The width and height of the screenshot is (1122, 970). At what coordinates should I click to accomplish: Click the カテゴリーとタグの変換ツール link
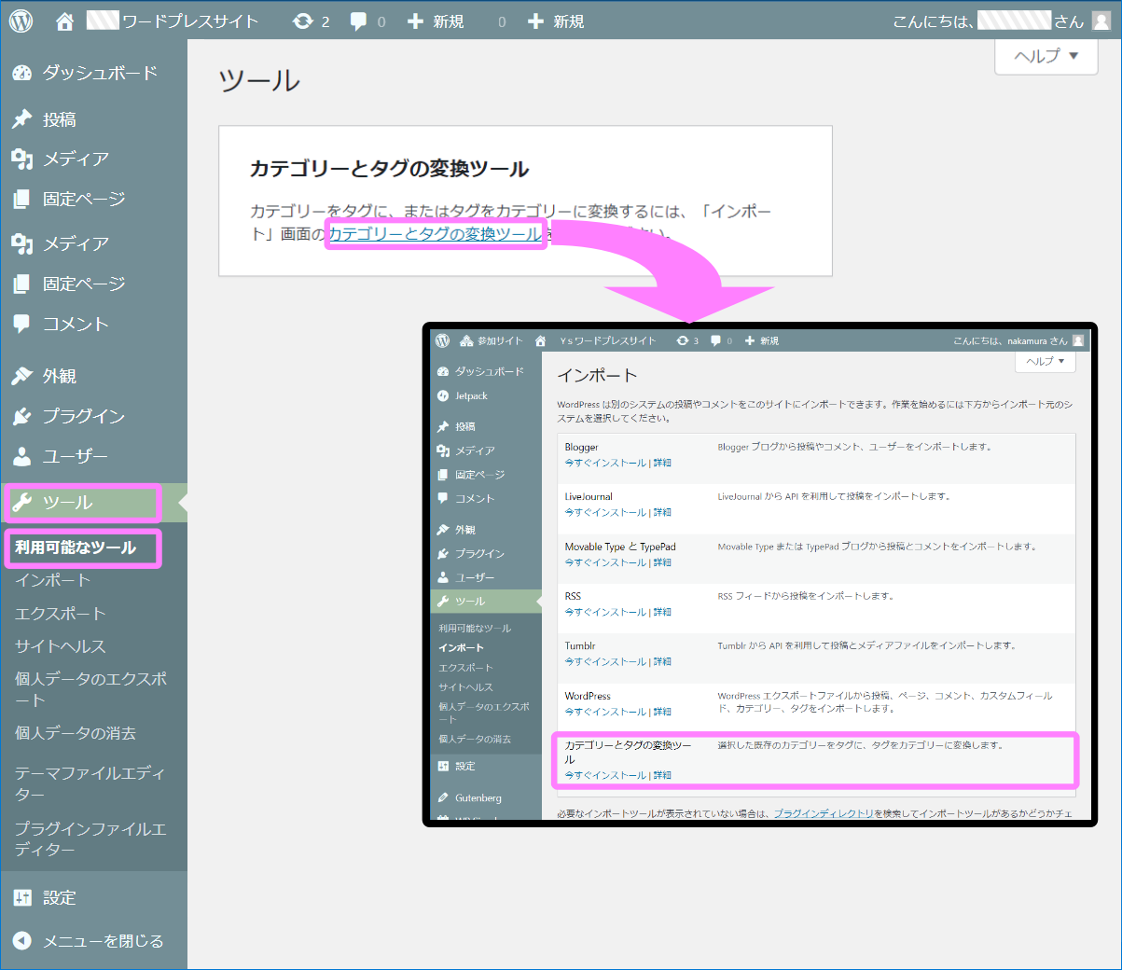click(435, 234)
